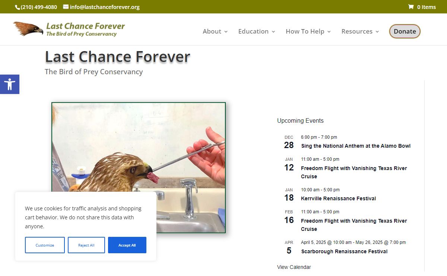Screen dimensions: 447x276
Task: Accept all cookies
Action: pos(127,245)
